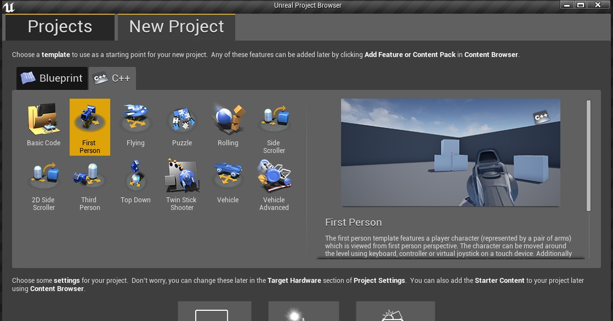Open the starter content dropdown with crate icon
The width and height of the screenshot is (613, 321).
point(395,311)
